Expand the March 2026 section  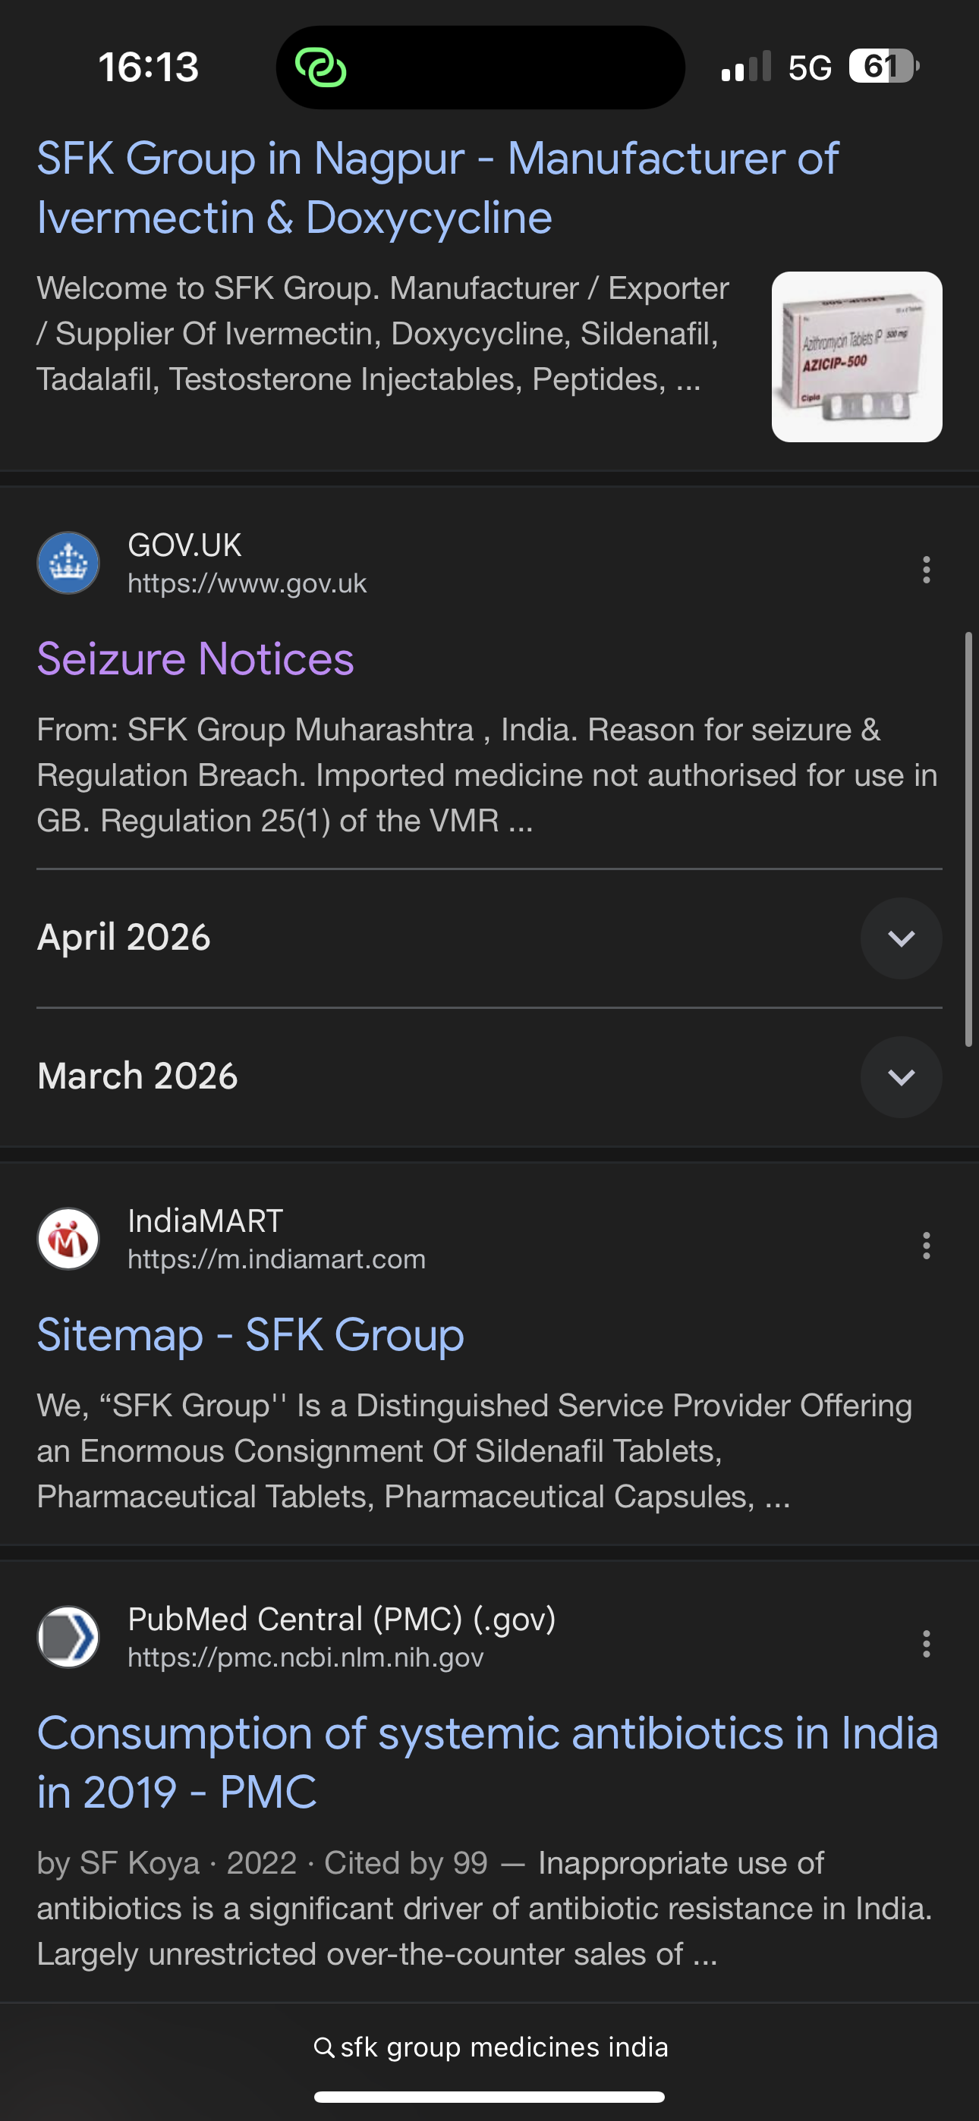pos(901,1077)
